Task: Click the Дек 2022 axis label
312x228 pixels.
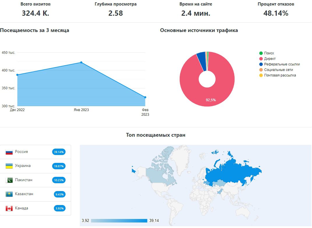Action: 17,110
